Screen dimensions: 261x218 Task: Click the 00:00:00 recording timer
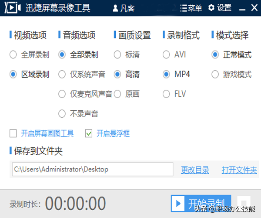75,203
